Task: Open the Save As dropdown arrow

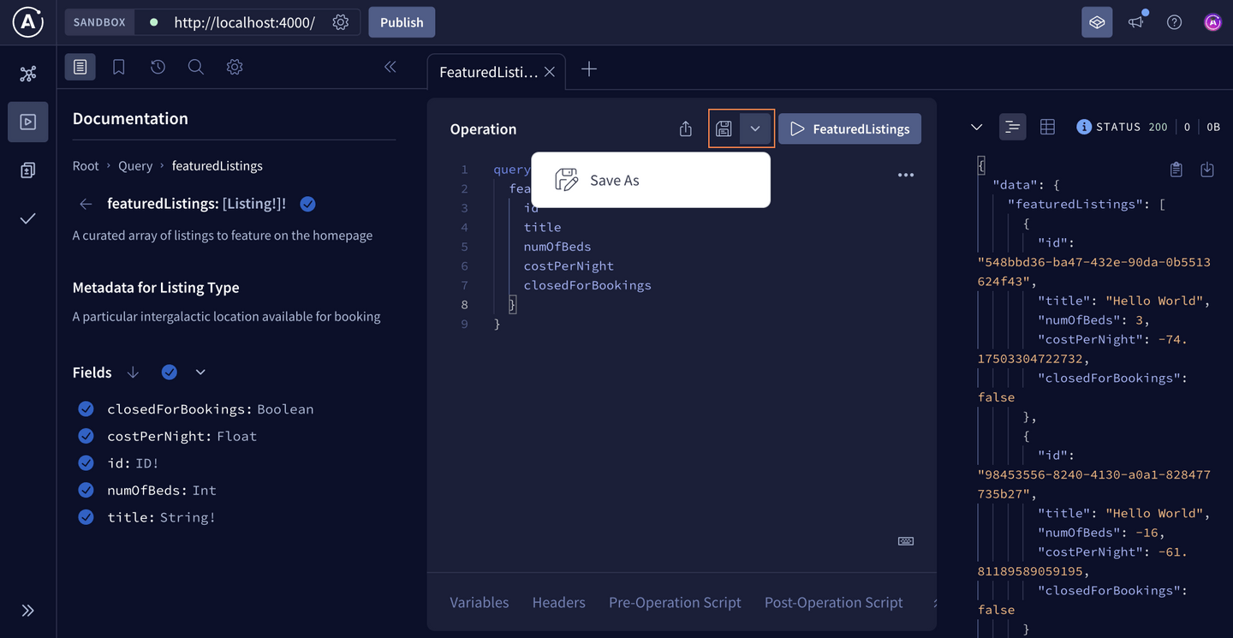Action: (755, 128)
